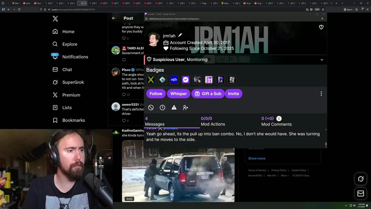Select the Mod Actions tab

213,121
